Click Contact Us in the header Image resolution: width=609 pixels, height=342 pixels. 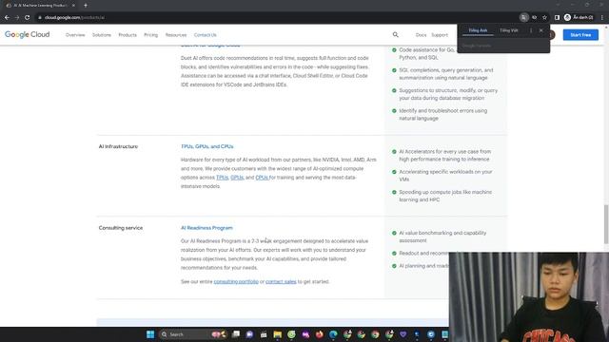(206, 35)
